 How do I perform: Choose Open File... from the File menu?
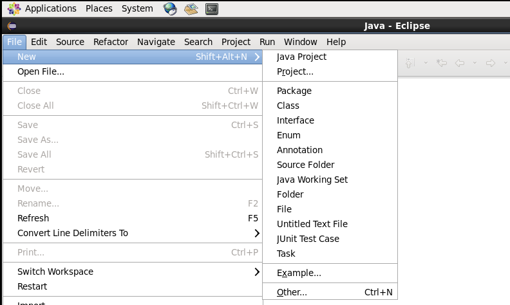tap(133, 71)
